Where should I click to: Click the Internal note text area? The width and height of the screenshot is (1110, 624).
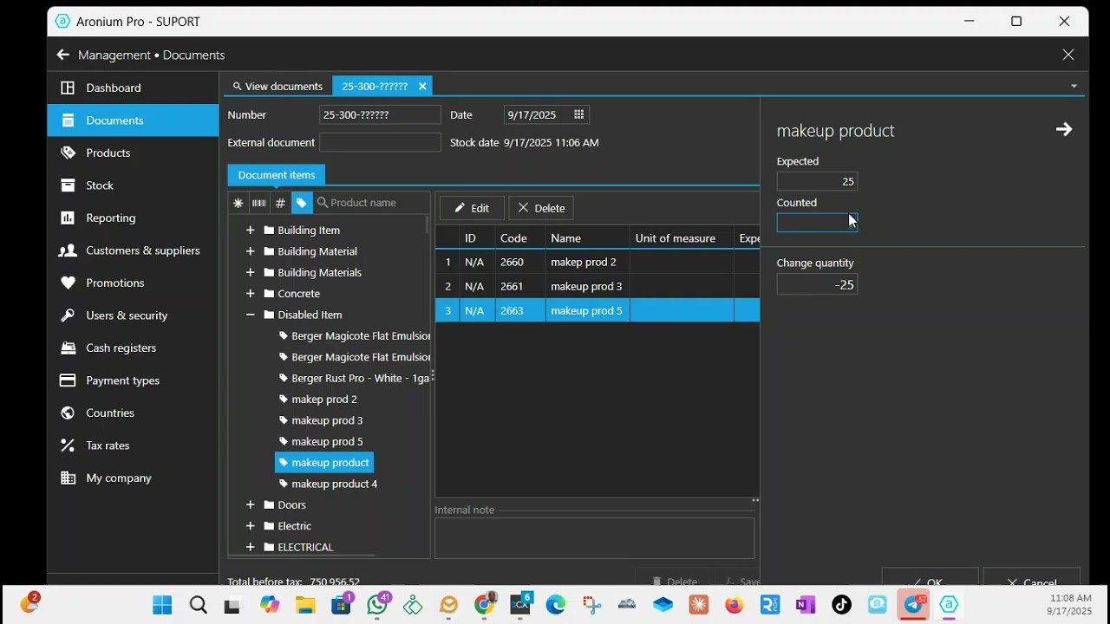595,538
